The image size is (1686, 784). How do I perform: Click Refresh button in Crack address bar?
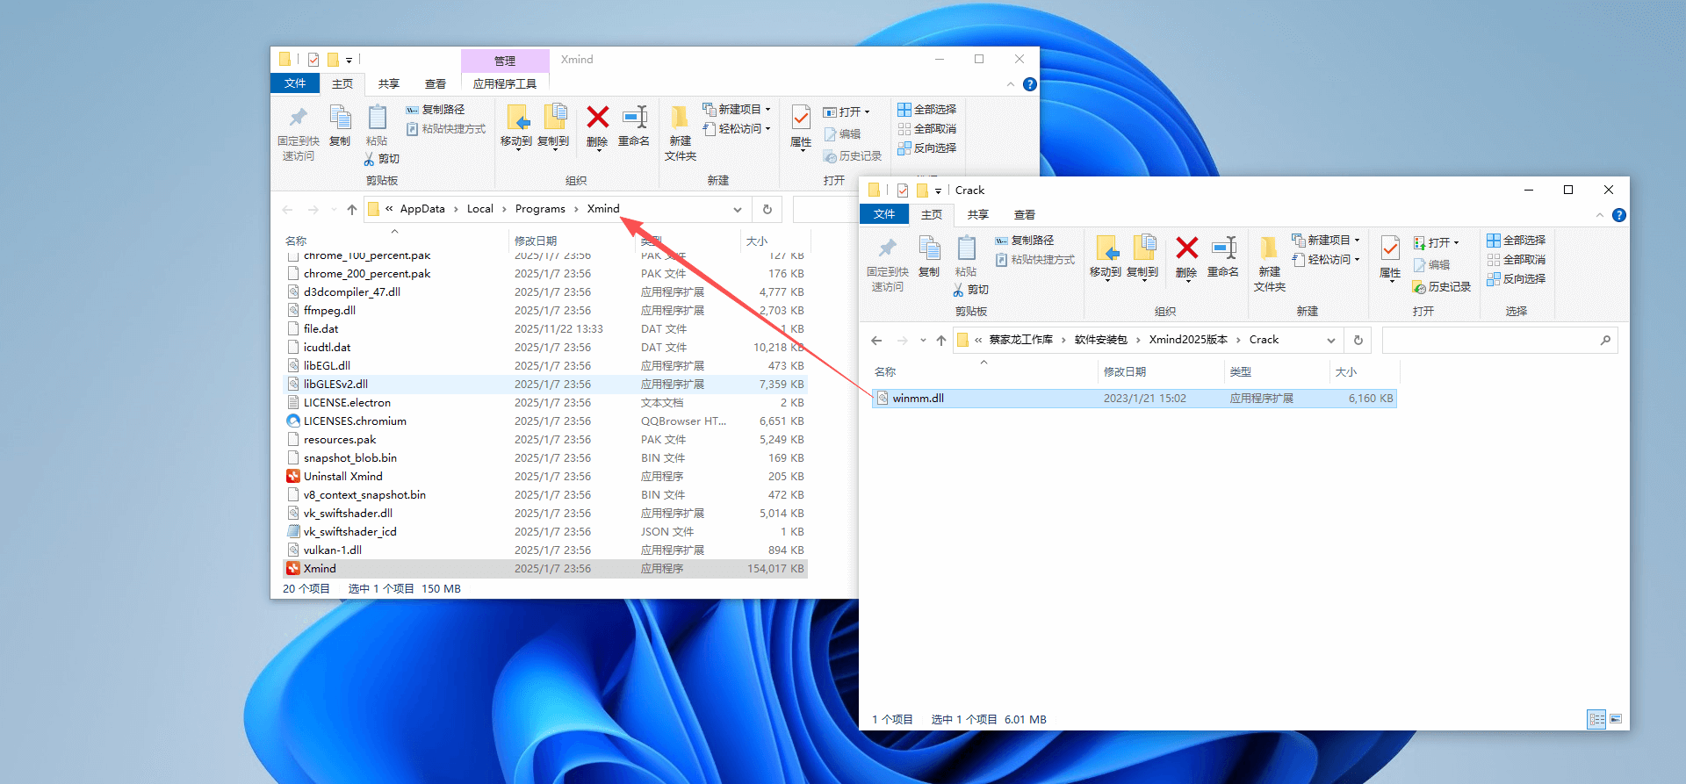point(1358,341)
